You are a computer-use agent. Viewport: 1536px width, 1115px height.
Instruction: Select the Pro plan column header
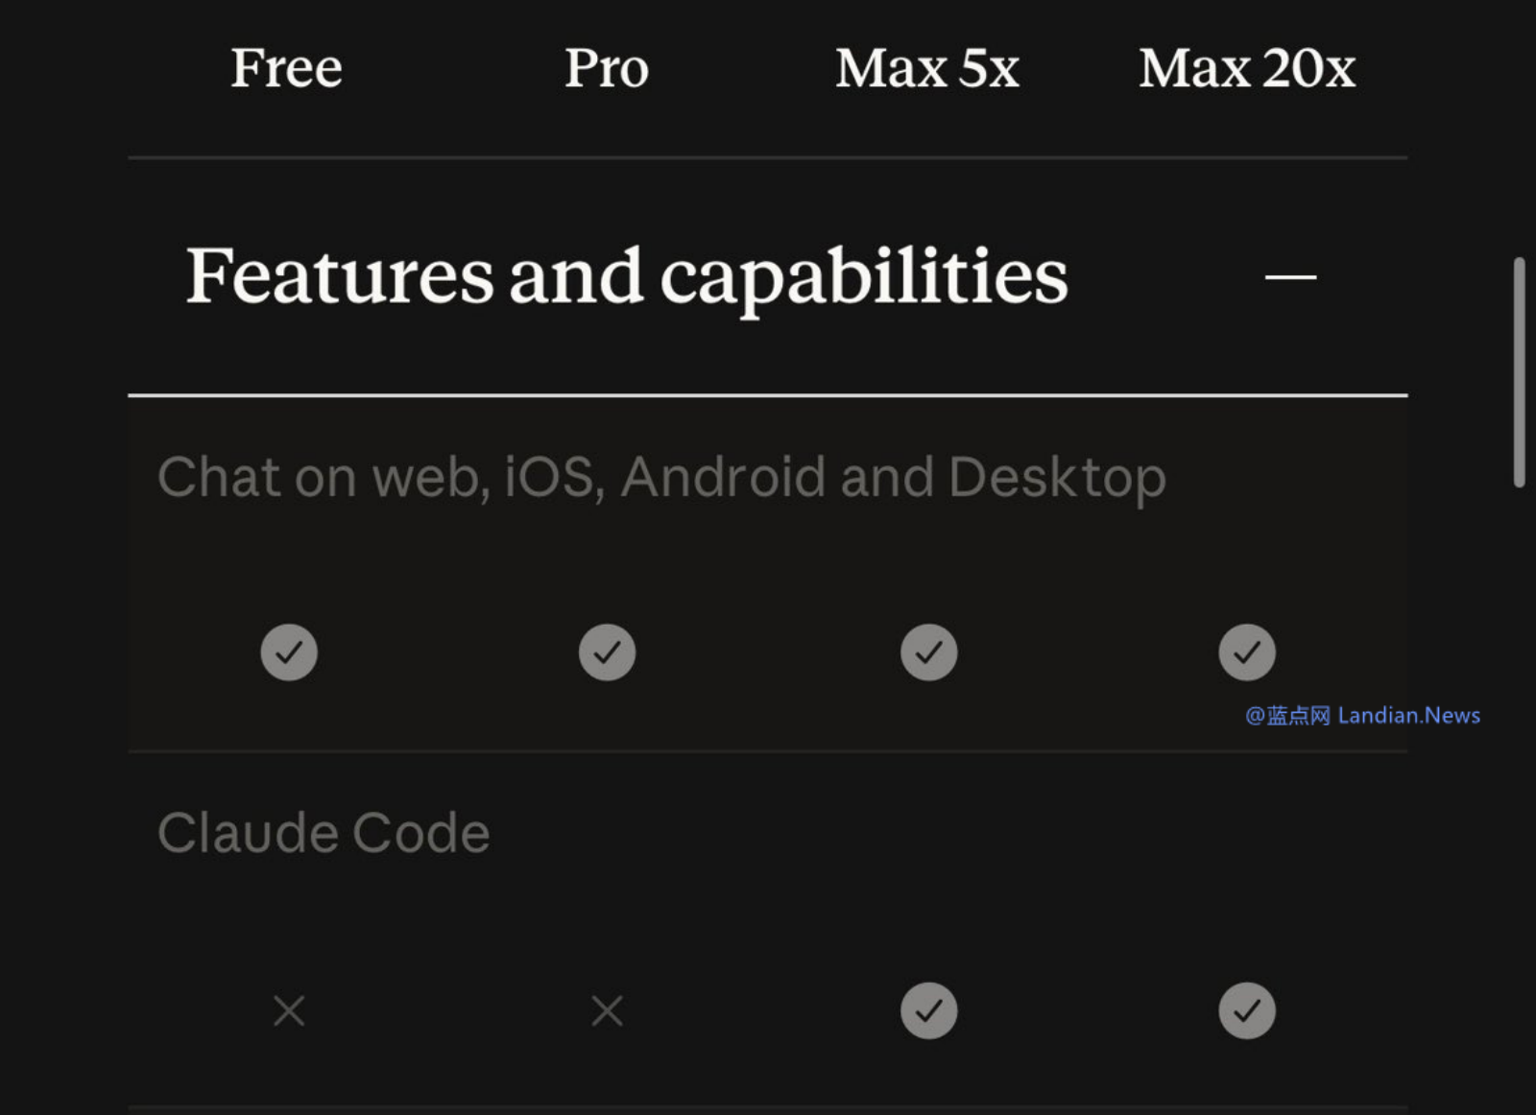click(x=607, y=68)
